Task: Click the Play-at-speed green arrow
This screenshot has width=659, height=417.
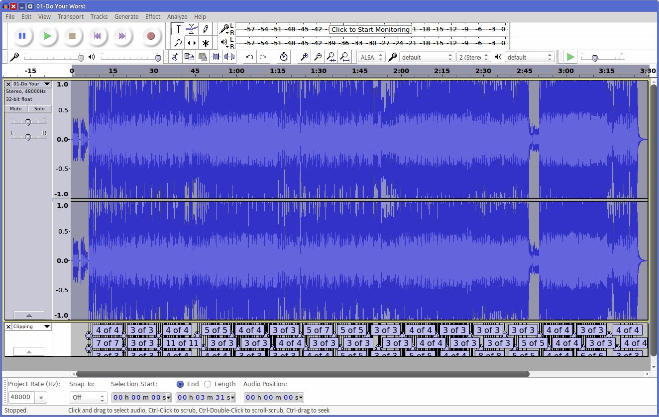Action: 570,57
